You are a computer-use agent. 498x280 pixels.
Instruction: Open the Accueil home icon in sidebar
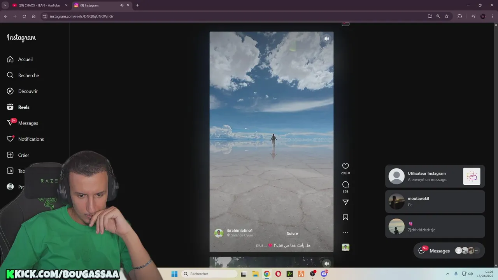pyautogui.click(x=10, y=59)
